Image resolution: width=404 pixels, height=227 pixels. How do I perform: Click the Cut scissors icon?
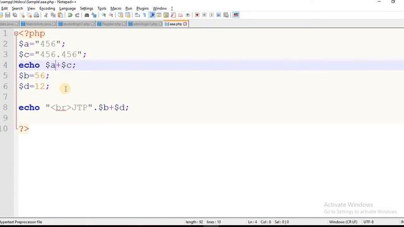click(x=46, y=15)
